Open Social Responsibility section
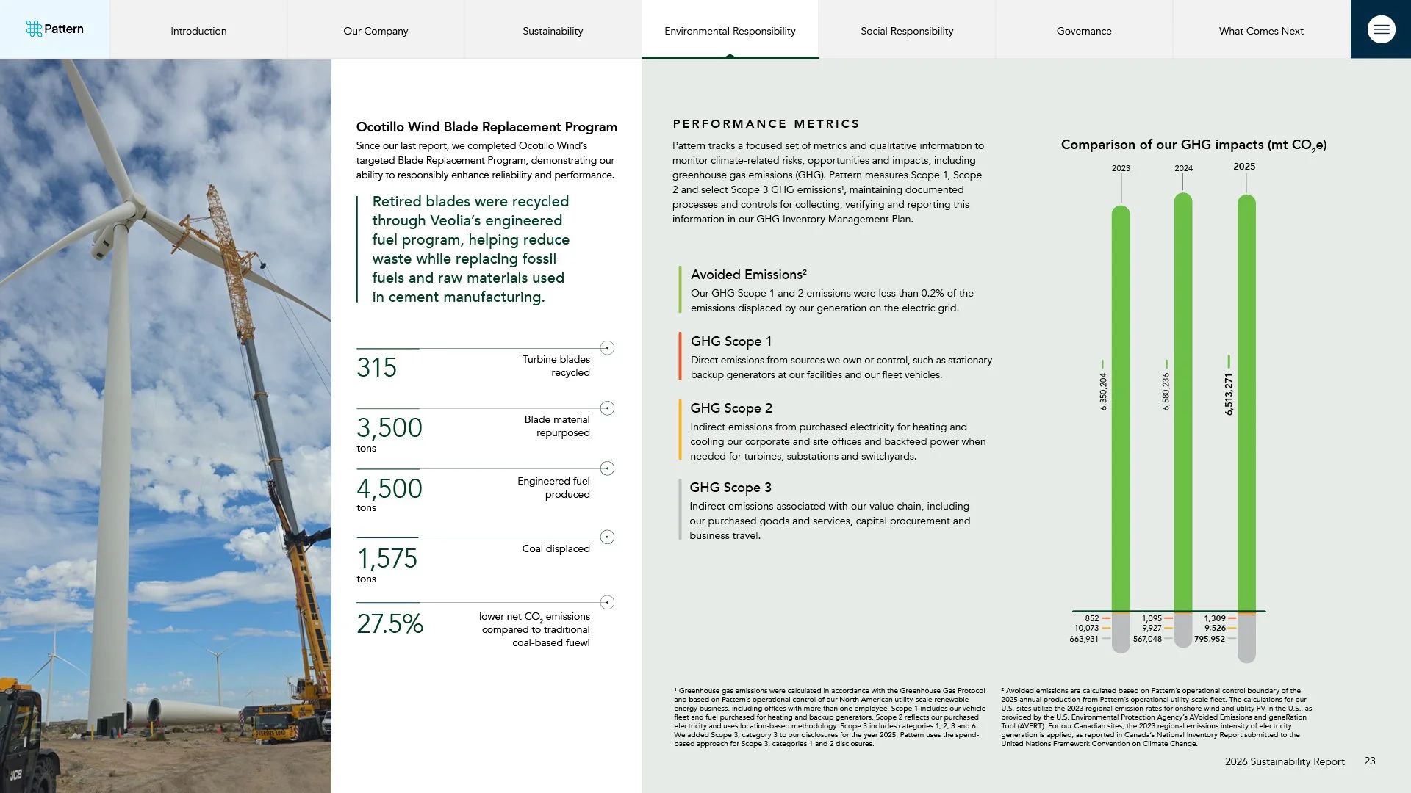Viewport: 1411px width, 793px height. click(907, 31)
